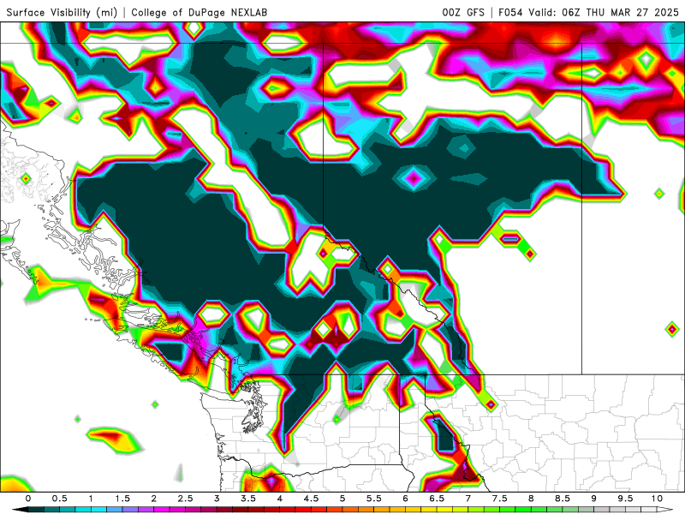Click the '4.5' label on the color scale
Image resolution: width=685 pixels, height=514 pixels.
pos(311,499)
